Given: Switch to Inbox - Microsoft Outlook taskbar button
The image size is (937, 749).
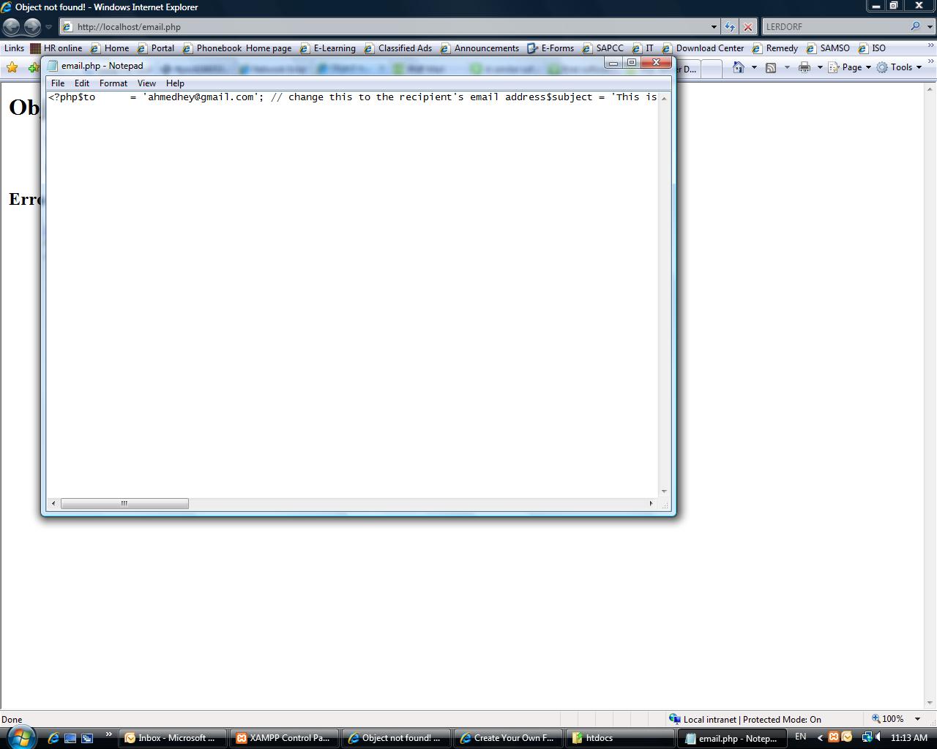Looking at the screenshot, I should click(173, 738).
